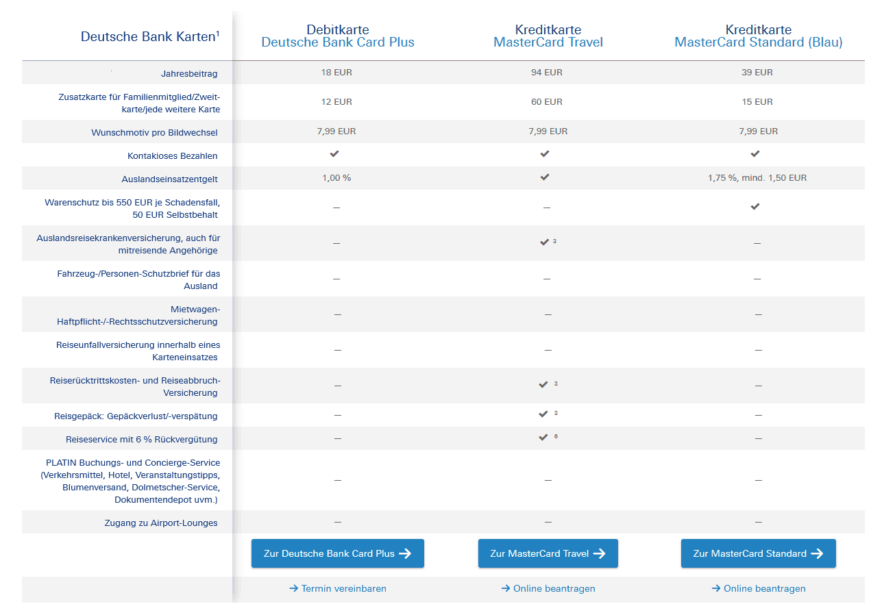Click PLATIN Buchungs- und Concierge-Service label
Screen dimensions: 884x615
130,481
